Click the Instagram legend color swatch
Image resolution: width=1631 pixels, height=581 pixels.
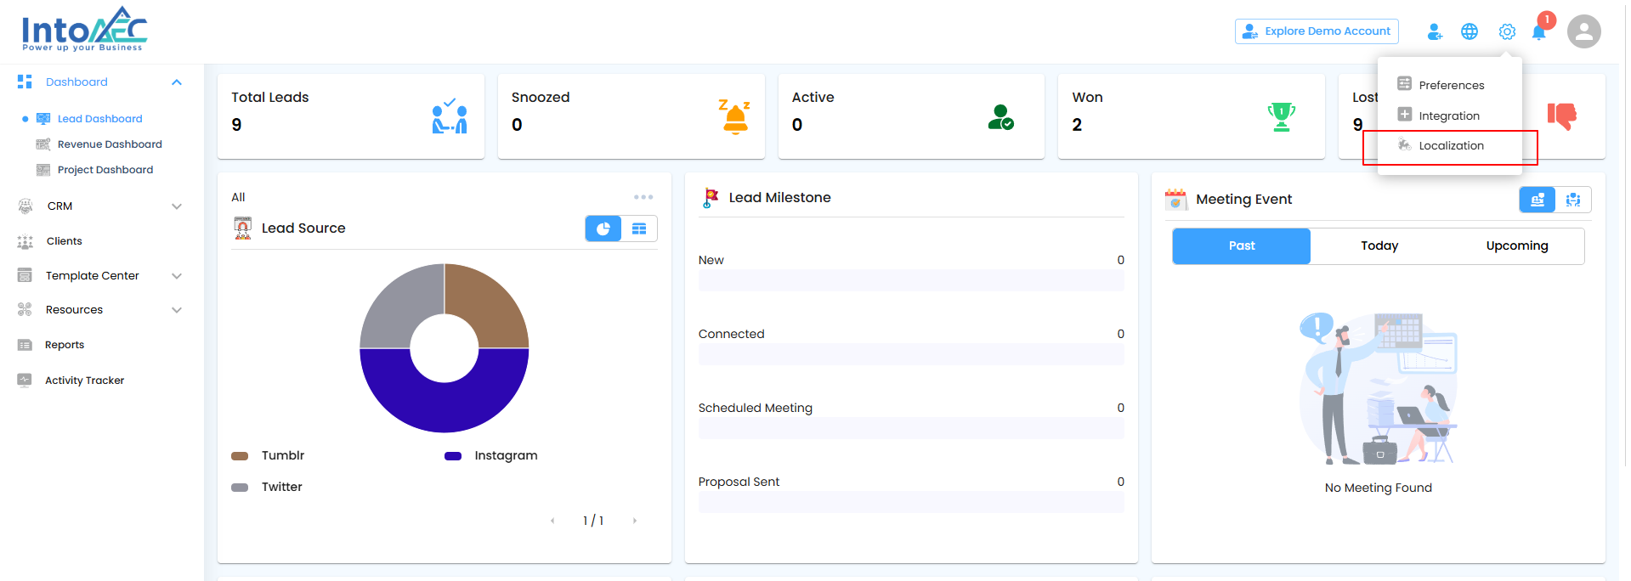[453, 456]
